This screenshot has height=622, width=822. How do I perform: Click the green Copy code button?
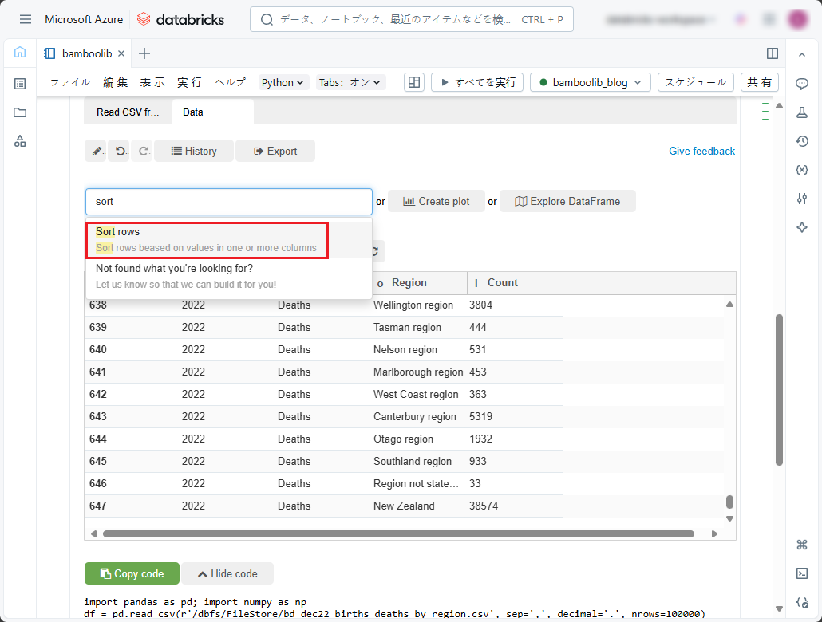tap(132, 573)
